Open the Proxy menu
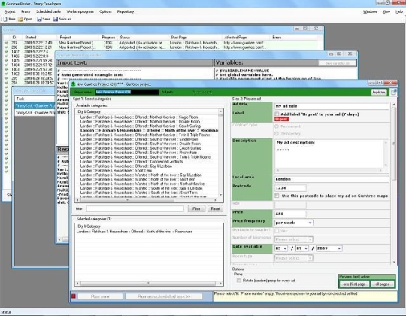Screen dimensions: 406x316 click(26, 11)
